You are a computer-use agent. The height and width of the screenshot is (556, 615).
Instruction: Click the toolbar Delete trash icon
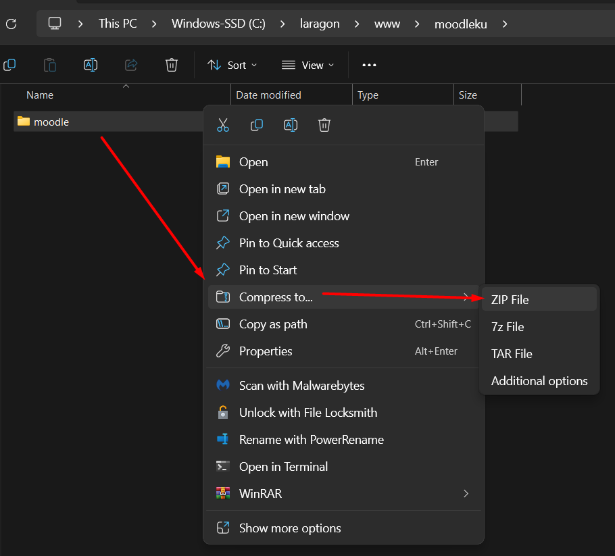tap(172, 65)
